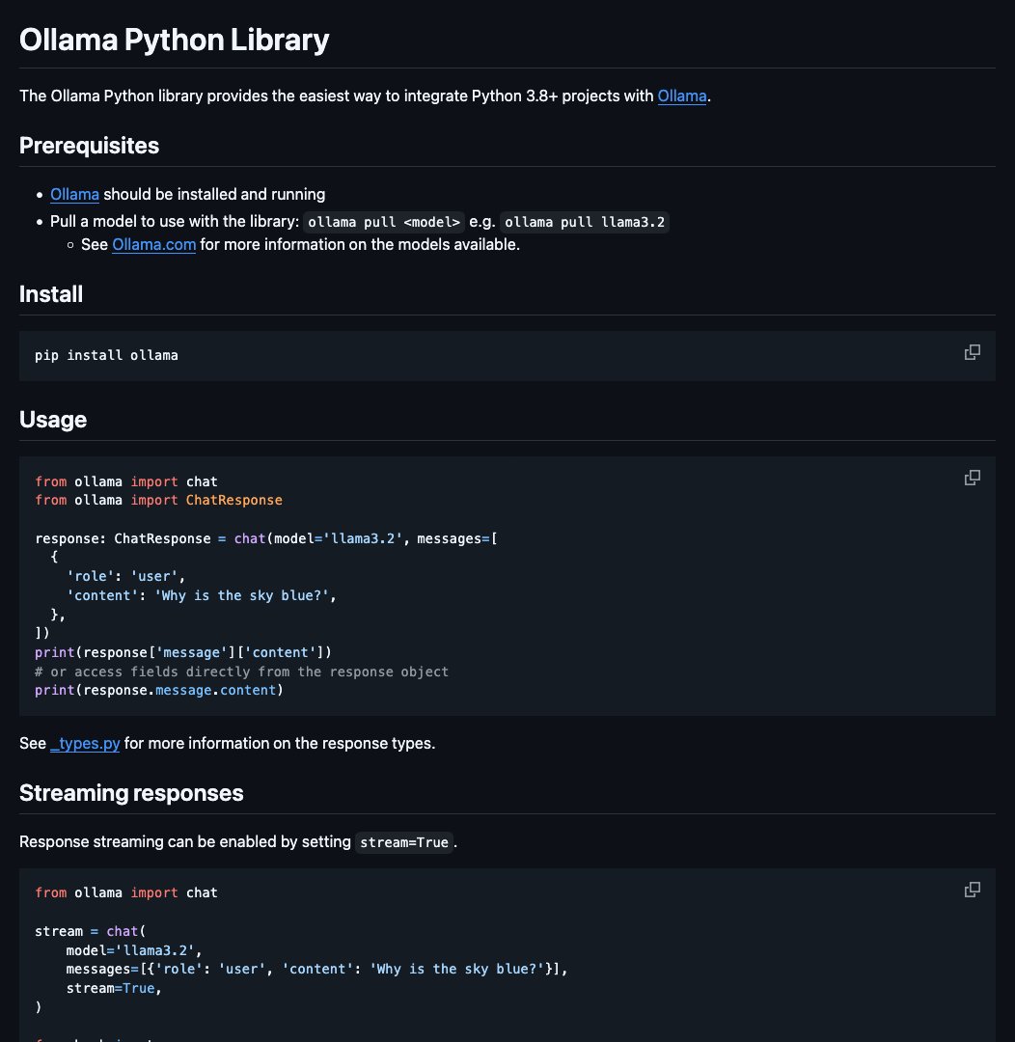
Task: Click the Streaming responses heading
Action: click(131, 793)
